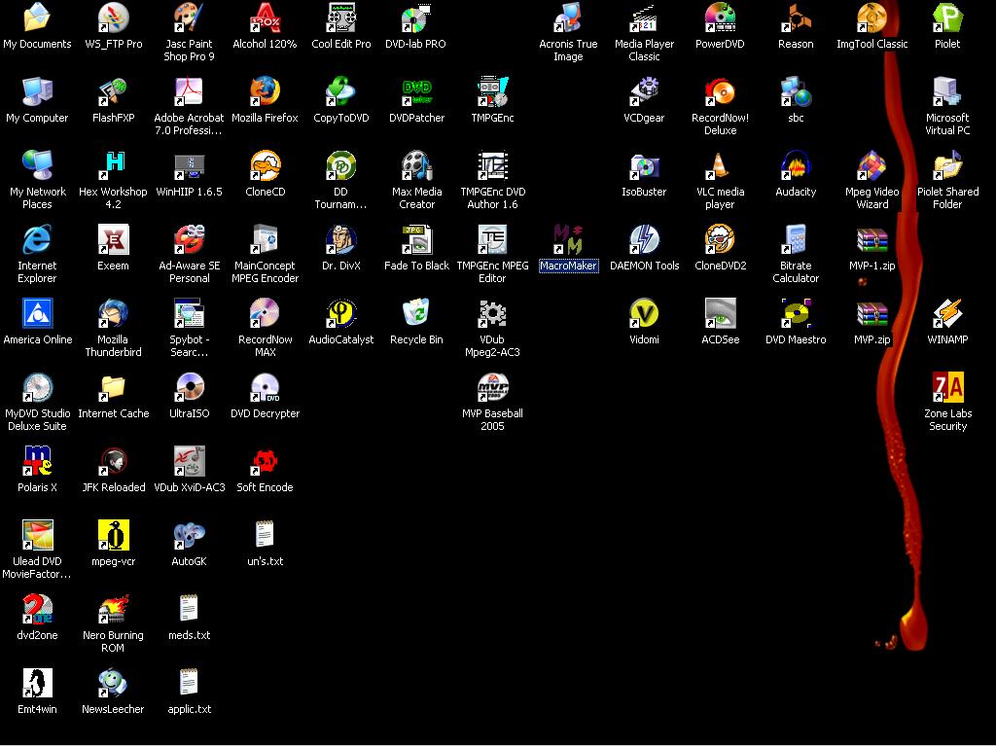This screenshot has width=996, height=747.
Task: Click the DAEMON Tools icon
Action: [x=644, y=239]
